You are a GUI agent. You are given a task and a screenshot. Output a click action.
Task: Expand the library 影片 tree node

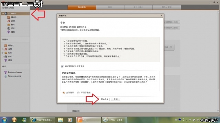click(3, 57)
